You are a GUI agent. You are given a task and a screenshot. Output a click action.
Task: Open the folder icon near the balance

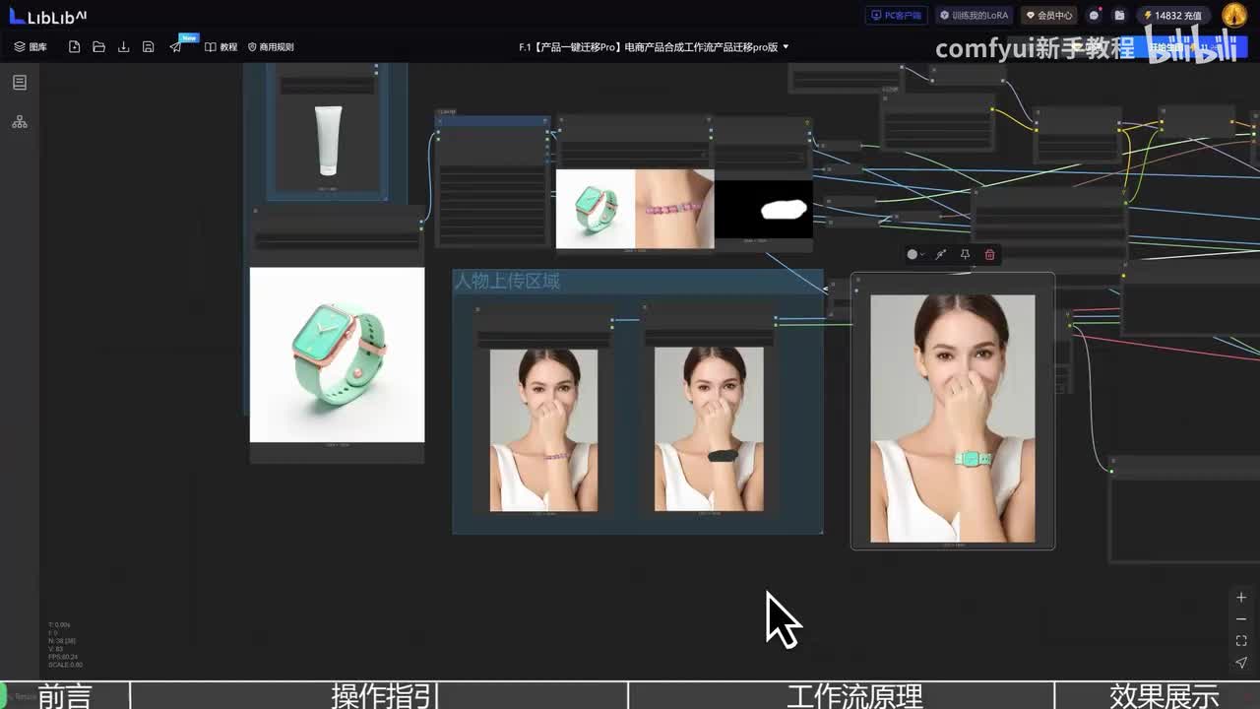(1119, 16)
